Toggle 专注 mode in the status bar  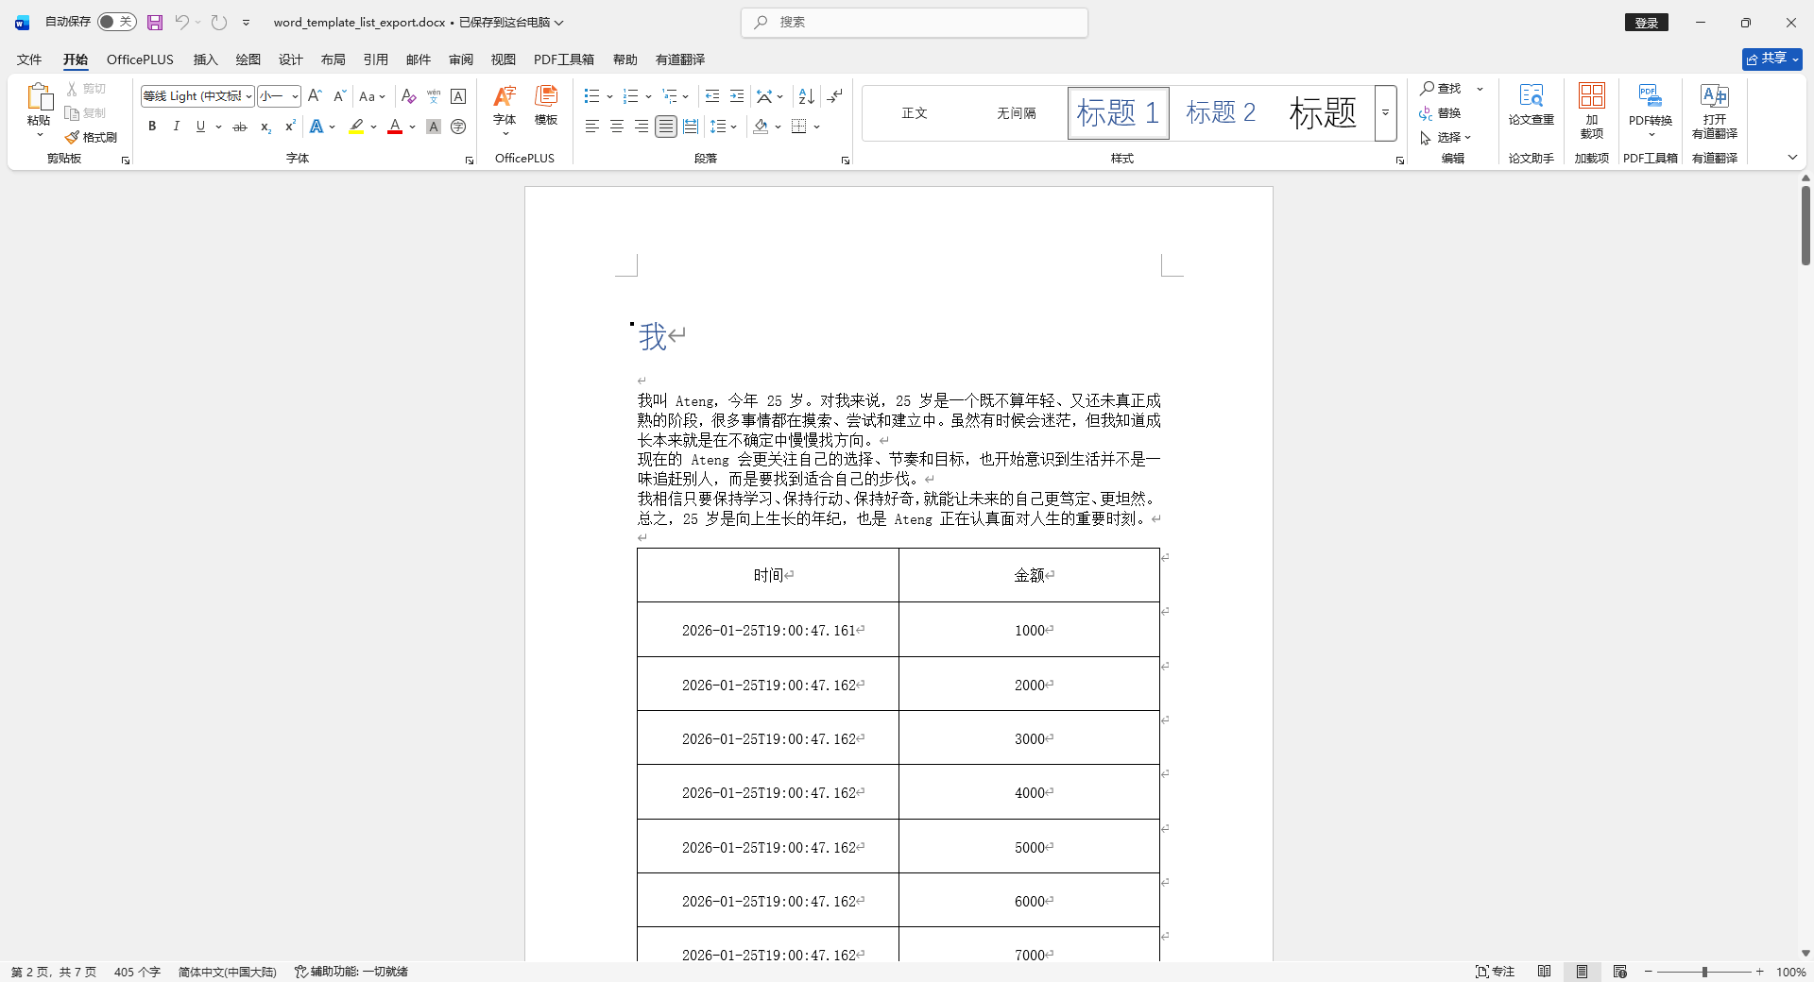click(1496, 972)
